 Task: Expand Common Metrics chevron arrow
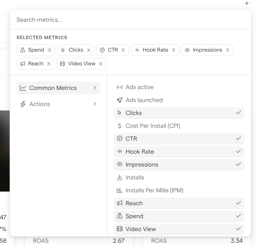coord(95,88)
